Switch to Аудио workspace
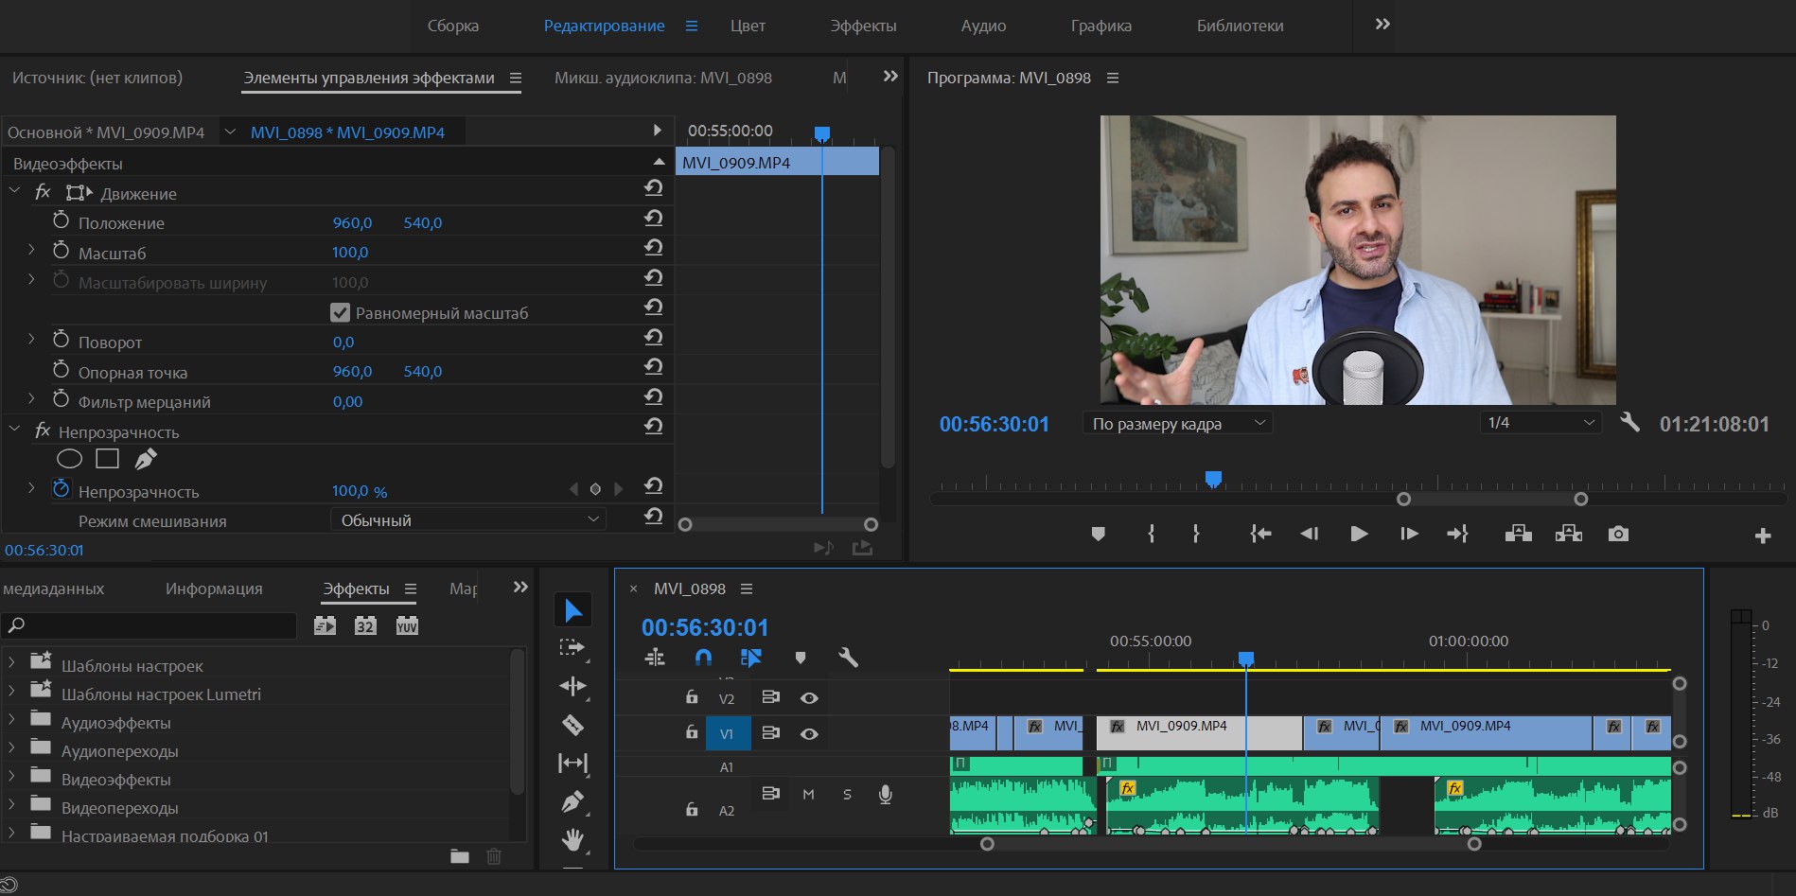 pos(983,26)
